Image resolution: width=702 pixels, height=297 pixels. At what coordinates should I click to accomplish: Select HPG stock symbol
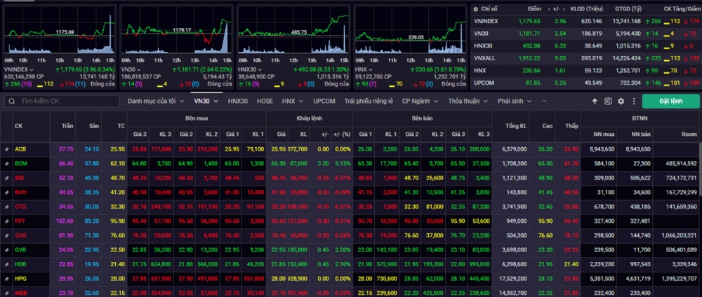coord(20,278)
